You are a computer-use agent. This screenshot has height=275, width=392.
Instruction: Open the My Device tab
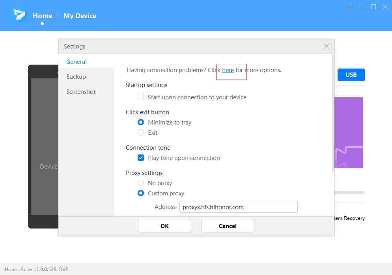click(x=80, y=16)
